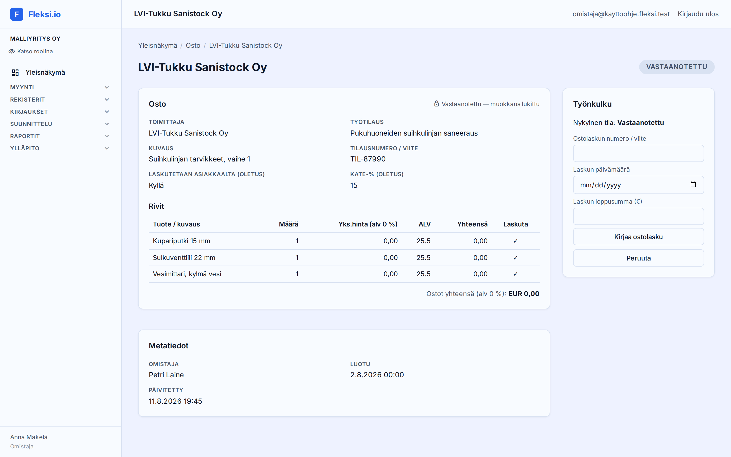Click the Laskuta checkmark for Sulkuventtiili 22 mm

(x=516, y=258)
